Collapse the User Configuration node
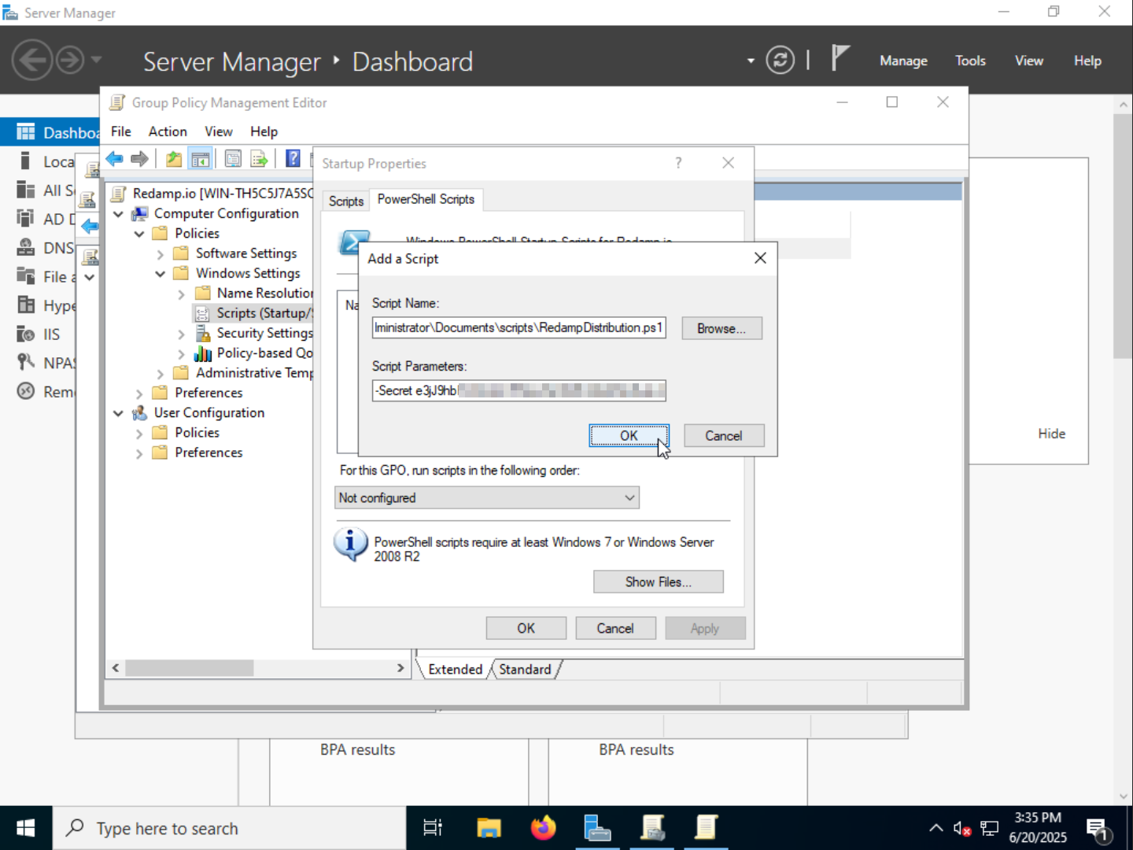The image size is (1133, 850). point(118,412)
